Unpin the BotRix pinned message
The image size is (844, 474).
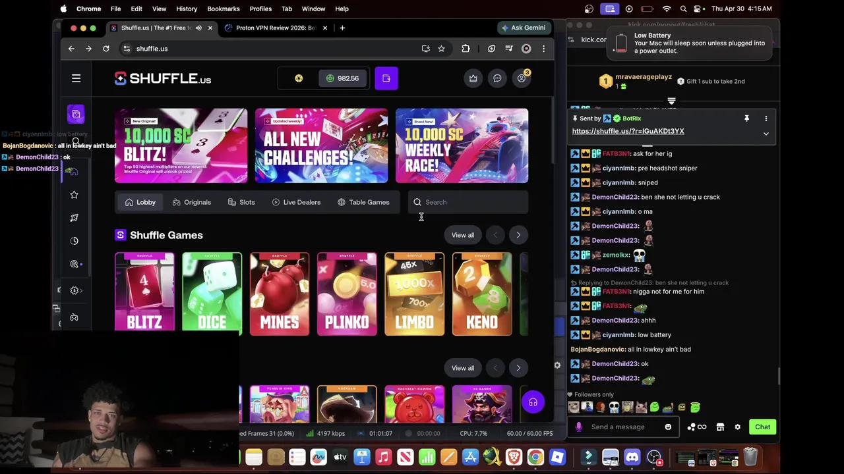tap(746, 118)
